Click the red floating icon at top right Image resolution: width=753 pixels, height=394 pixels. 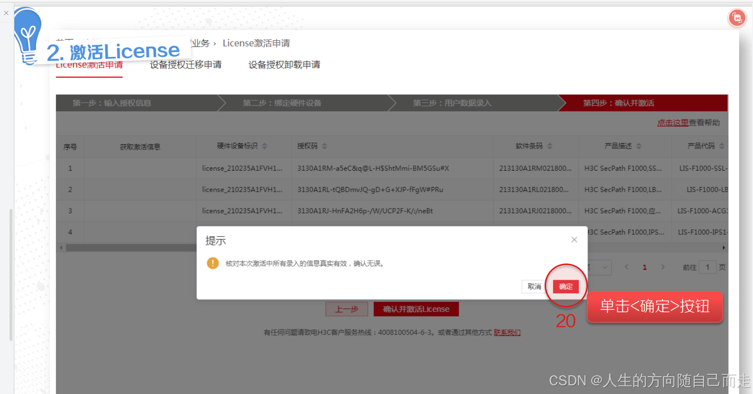[x=737, y=18]
